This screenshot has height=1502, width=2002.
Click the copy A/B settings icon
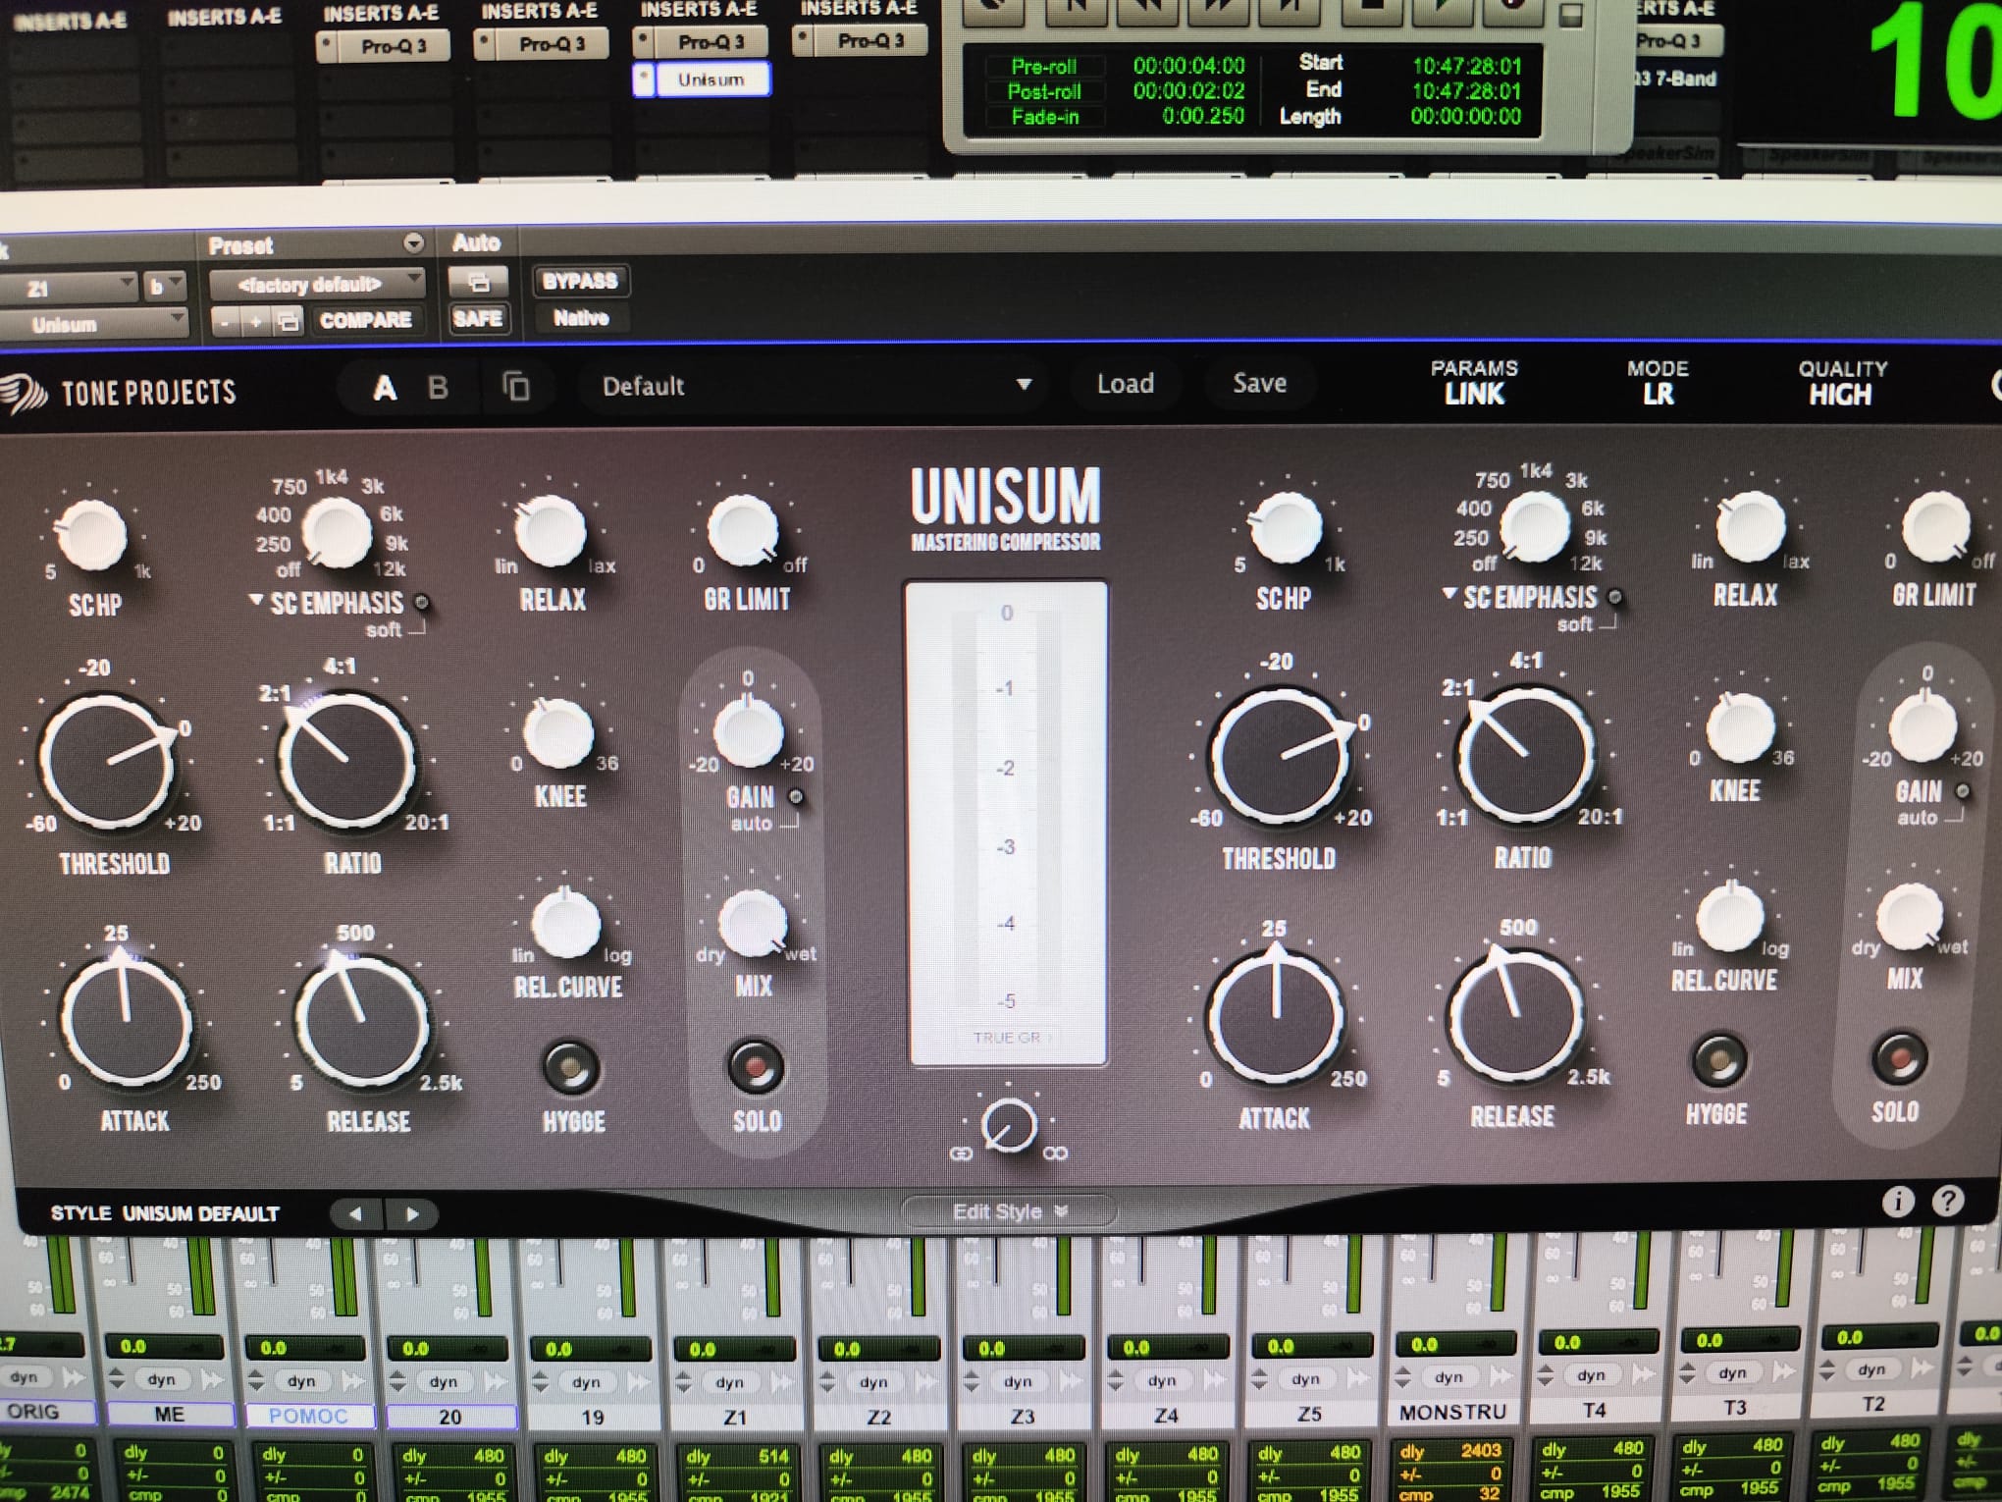click(516, 386)
